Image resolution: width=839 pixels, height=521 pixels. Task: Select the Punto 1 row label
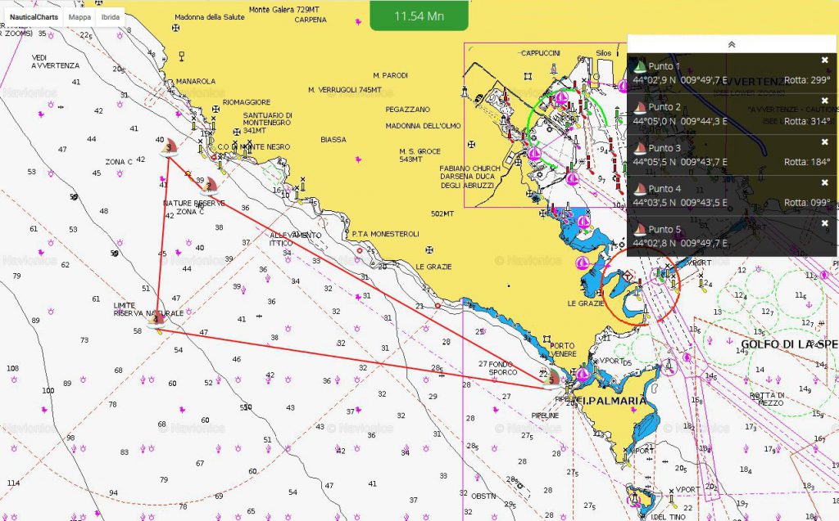(x=664, y=66)
